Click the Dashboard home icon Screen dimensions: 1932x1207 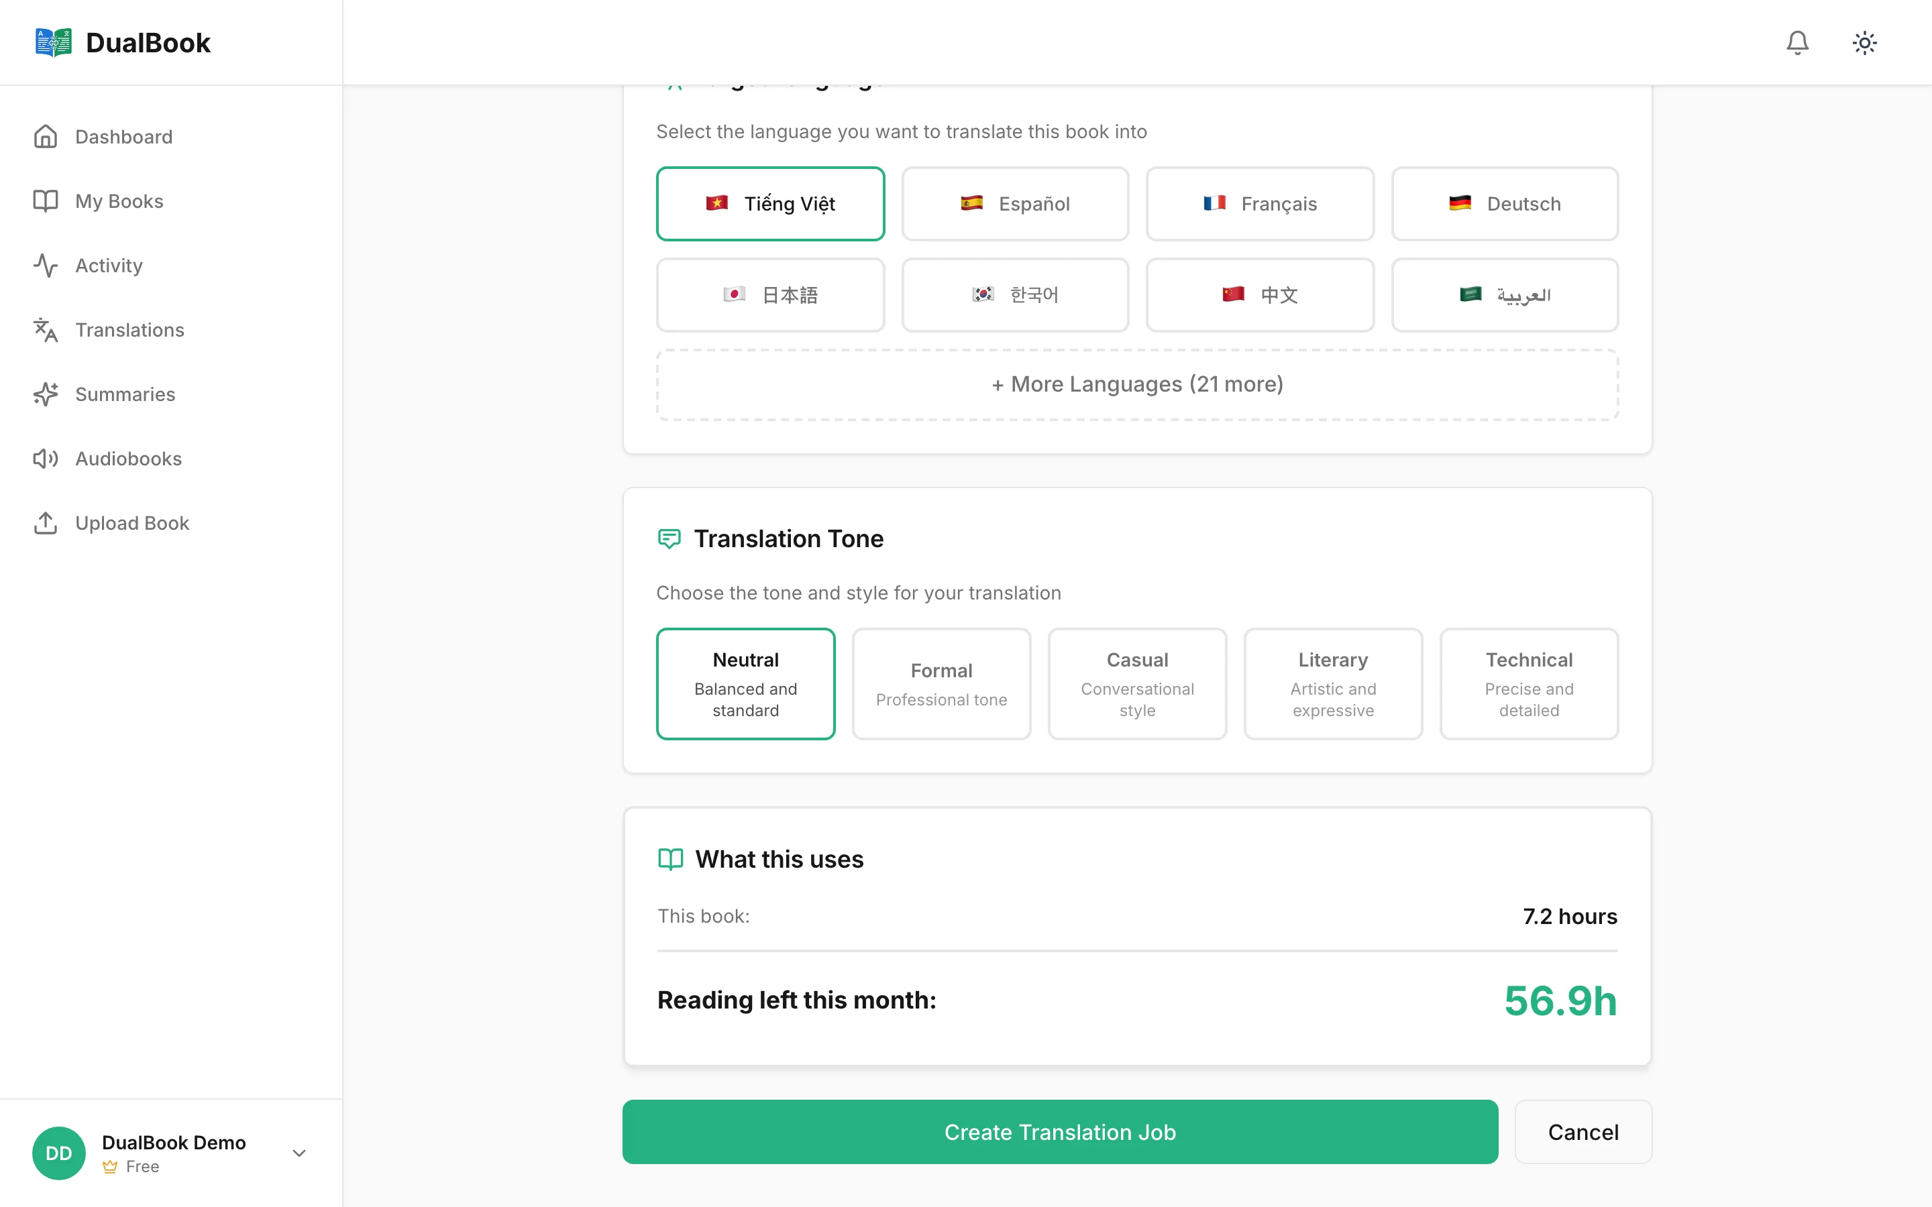pos(46,137)
